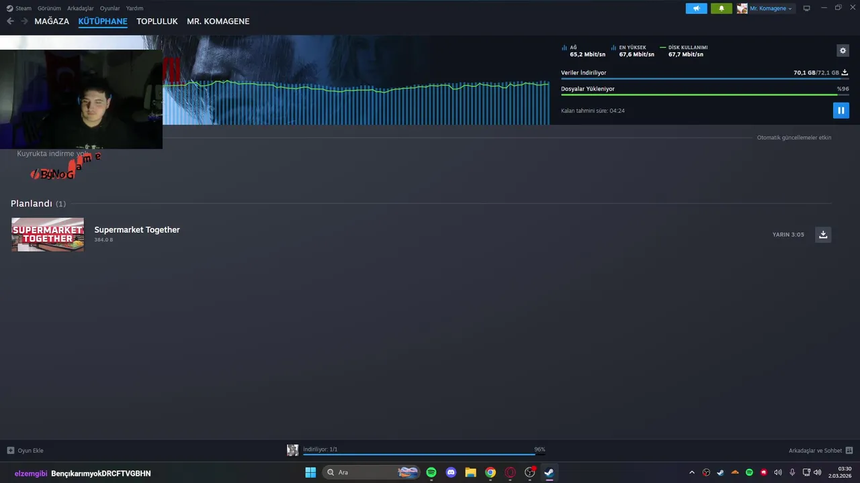Expand hidden system tray icons
Viewport: 860px width, 483px height.
point(692,472)
